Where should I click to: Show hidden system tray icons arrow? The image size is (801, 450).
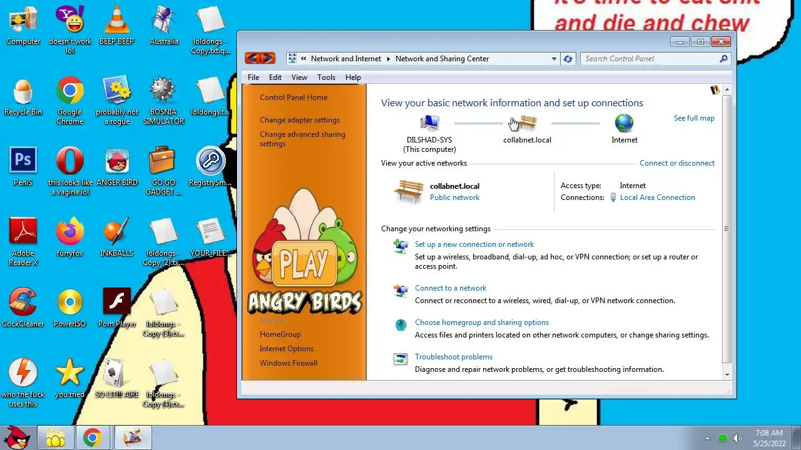pos(707,438)
